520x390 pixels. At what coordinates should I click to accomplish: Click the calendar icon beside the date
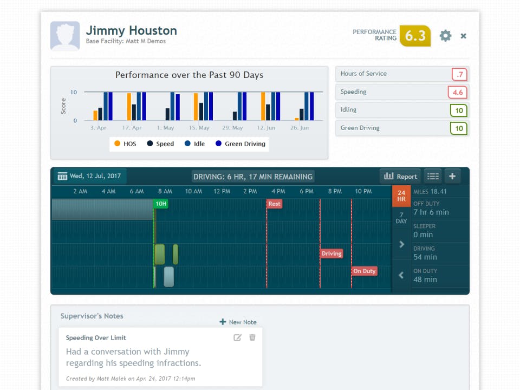(x=62, y=176)
